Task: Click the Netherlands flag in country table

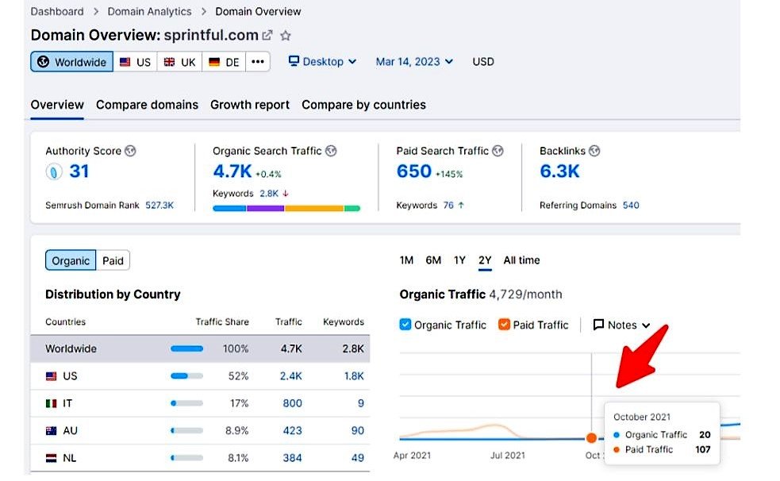Action: click(x=52, y=458)
